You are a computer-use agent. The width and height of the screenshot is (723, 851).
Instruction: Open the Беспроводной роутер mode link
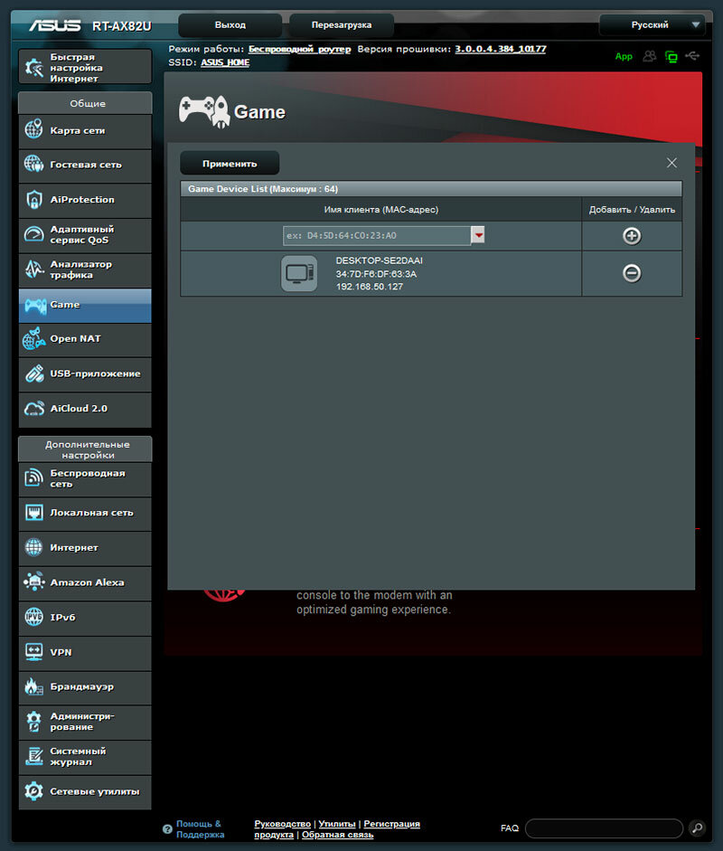coord(299,49)
